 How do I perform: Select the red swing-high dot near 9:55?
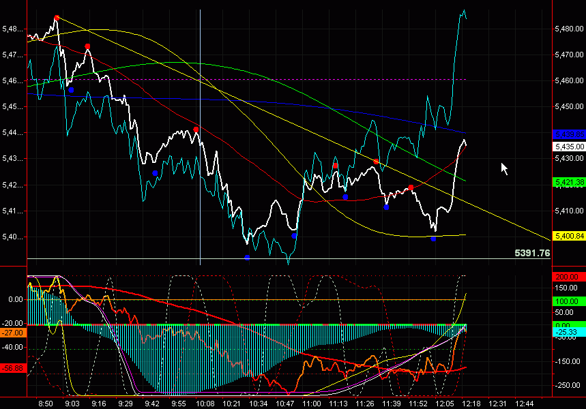[x=196, y=130]
